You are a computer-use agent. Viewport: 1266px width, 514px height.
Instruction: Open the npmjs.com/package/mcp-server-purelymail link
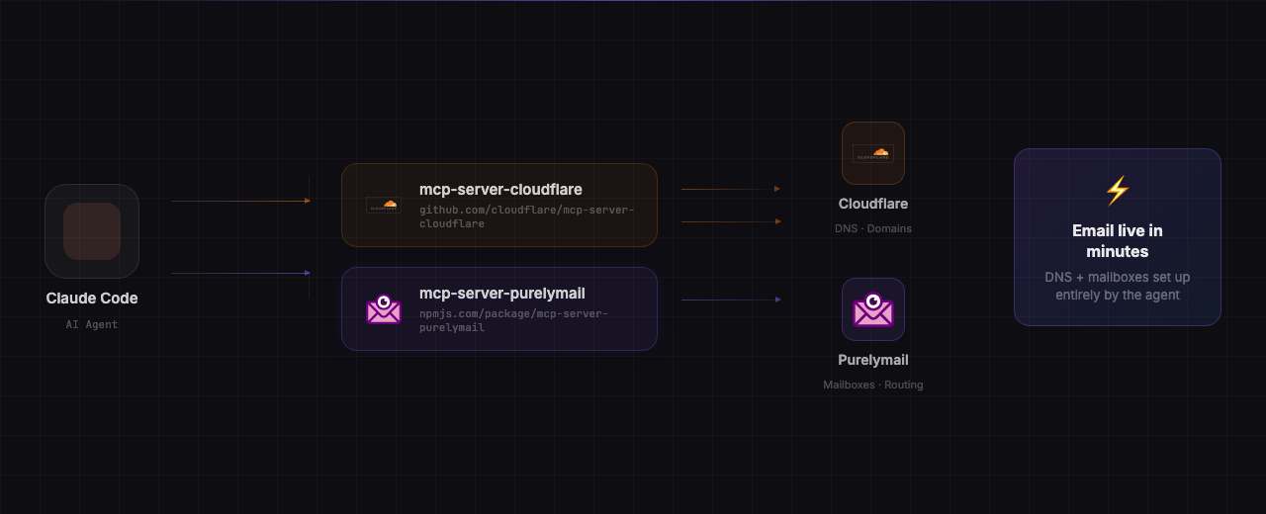tap(514, 320)
